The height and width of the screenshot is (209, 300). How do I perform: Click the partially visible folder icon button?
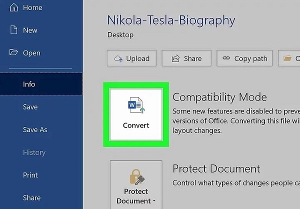[x=289, y=58]
